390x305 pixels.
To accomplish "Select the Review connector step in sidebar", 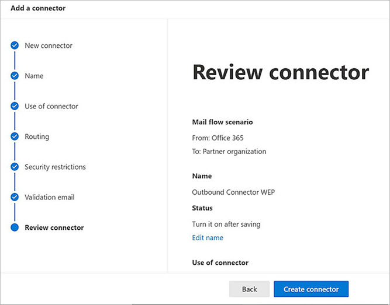I will [x=54, y=227].
